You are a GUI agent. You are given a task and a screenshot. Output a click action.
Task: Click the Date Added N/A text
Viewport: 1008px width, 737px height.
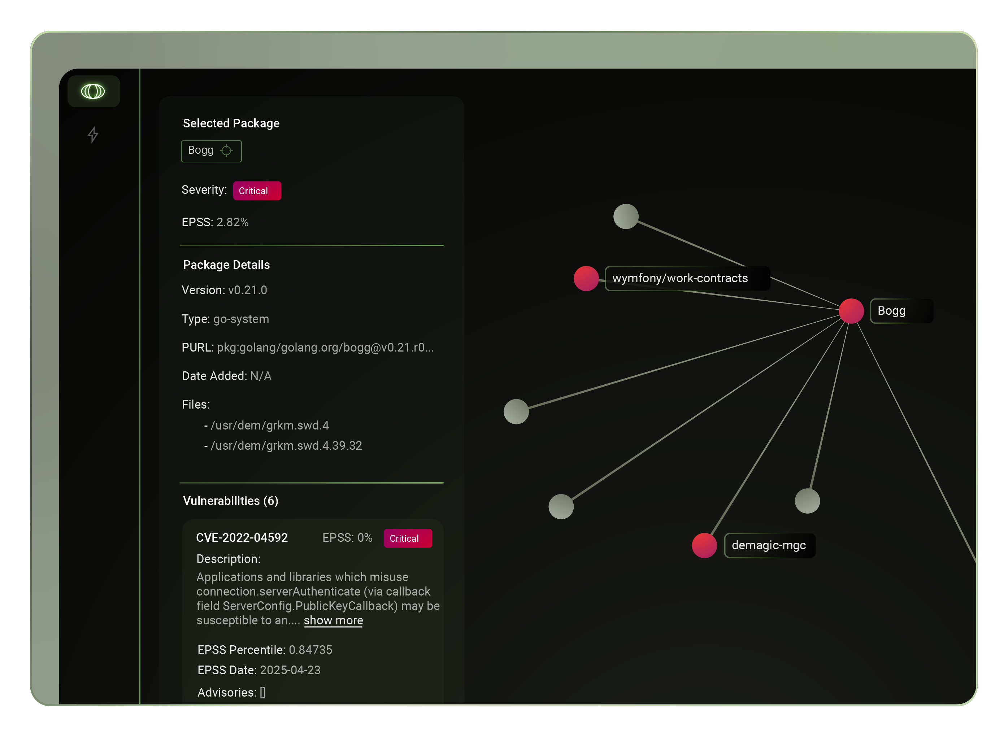(x=227, y=376)
